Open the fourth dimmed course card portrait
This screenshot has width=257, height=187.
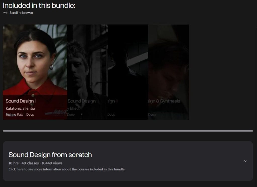click(168, 72)
